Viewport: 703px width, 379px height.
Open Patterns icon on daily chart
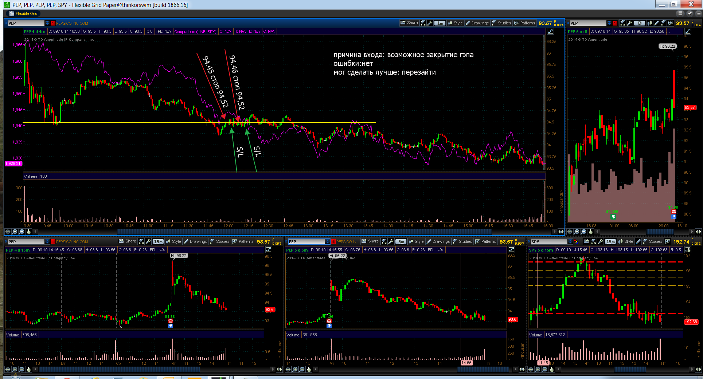pos(670,23)
